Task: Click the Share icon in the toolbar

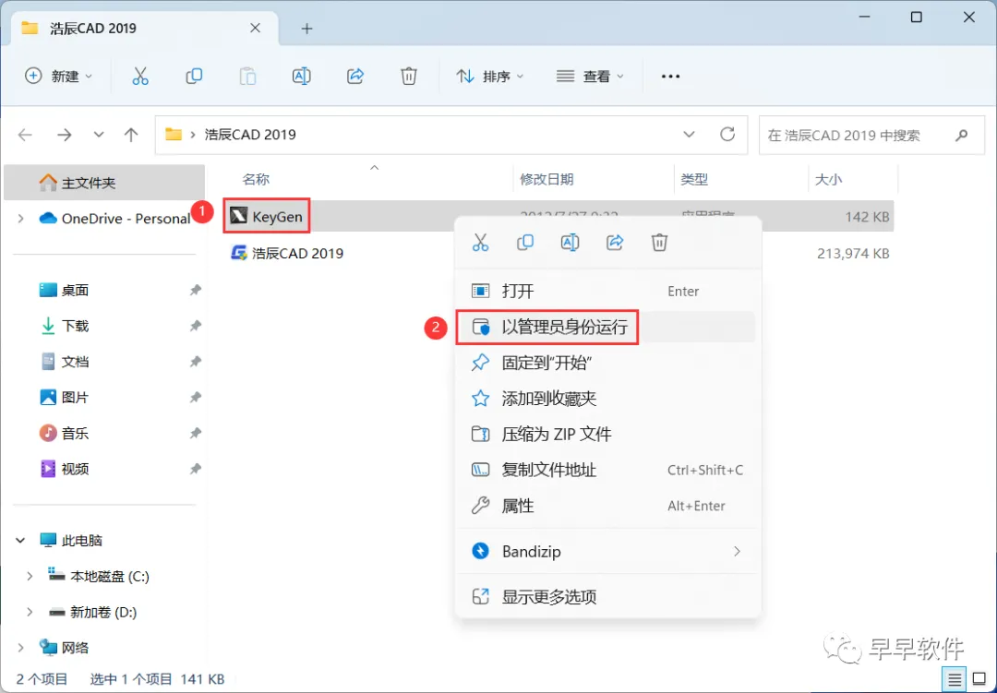Action: coord(354,77)
